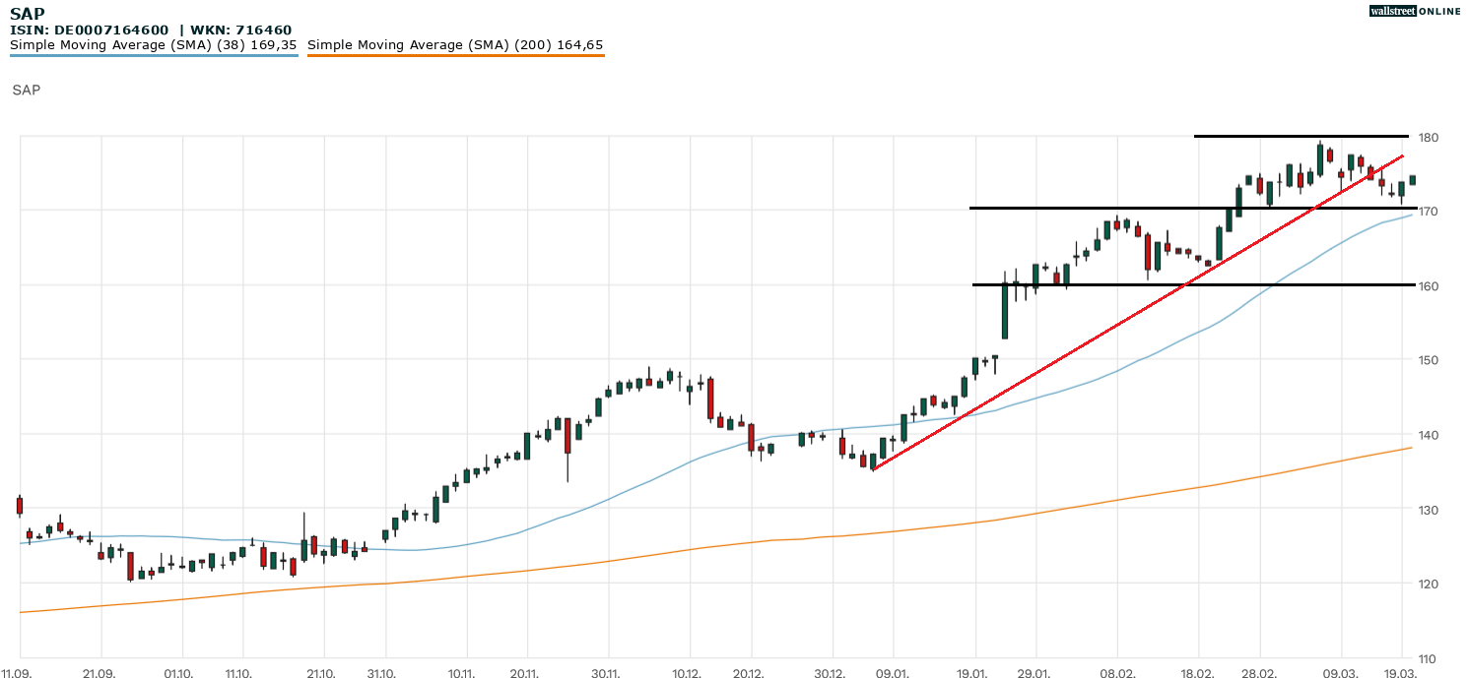
Task: Toggle the SMA (200) legend entry
Action: coord(455,44)
